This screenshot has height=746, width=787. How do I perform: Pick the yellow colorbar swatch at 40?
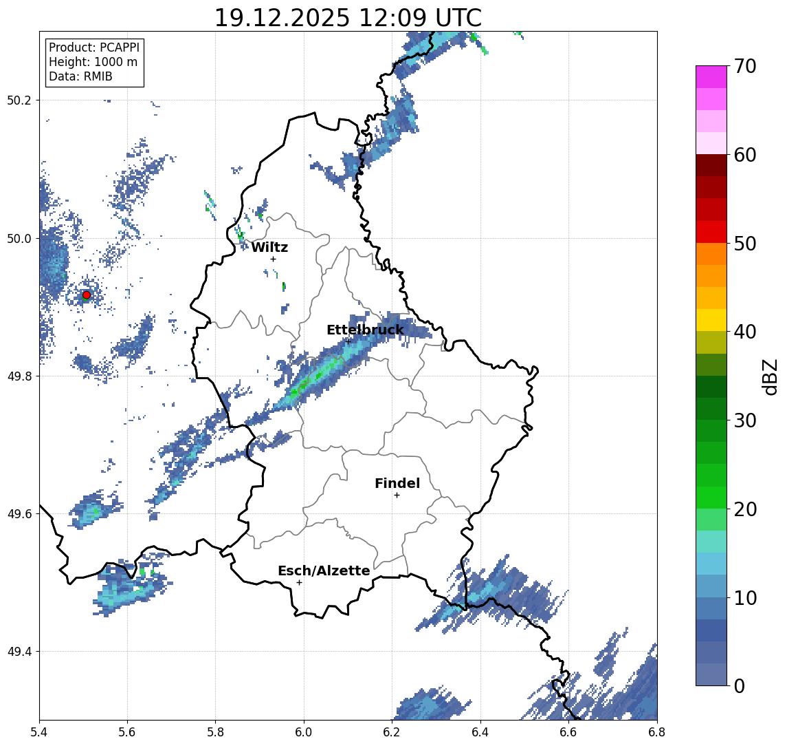coord(711,320)
